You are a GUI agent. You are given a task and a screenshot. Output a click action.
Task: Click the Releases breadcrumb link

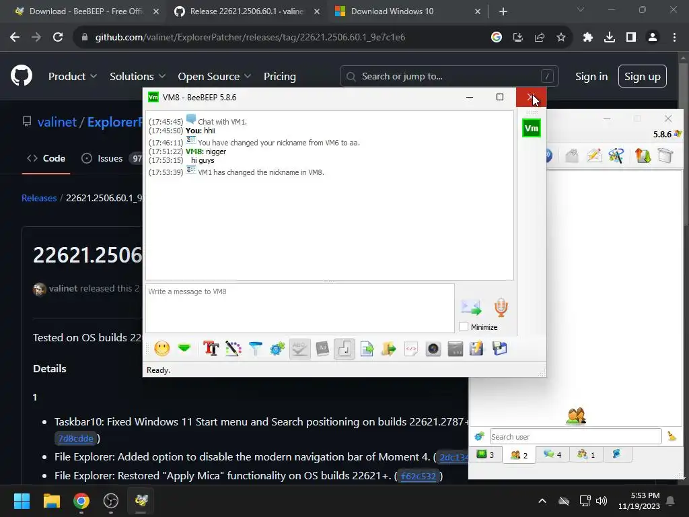39,198
